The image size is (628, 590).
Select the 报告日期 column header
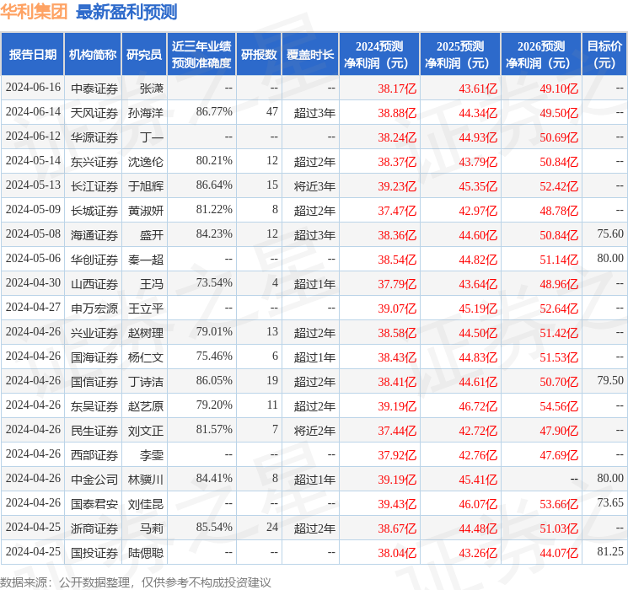coord(32,55)
